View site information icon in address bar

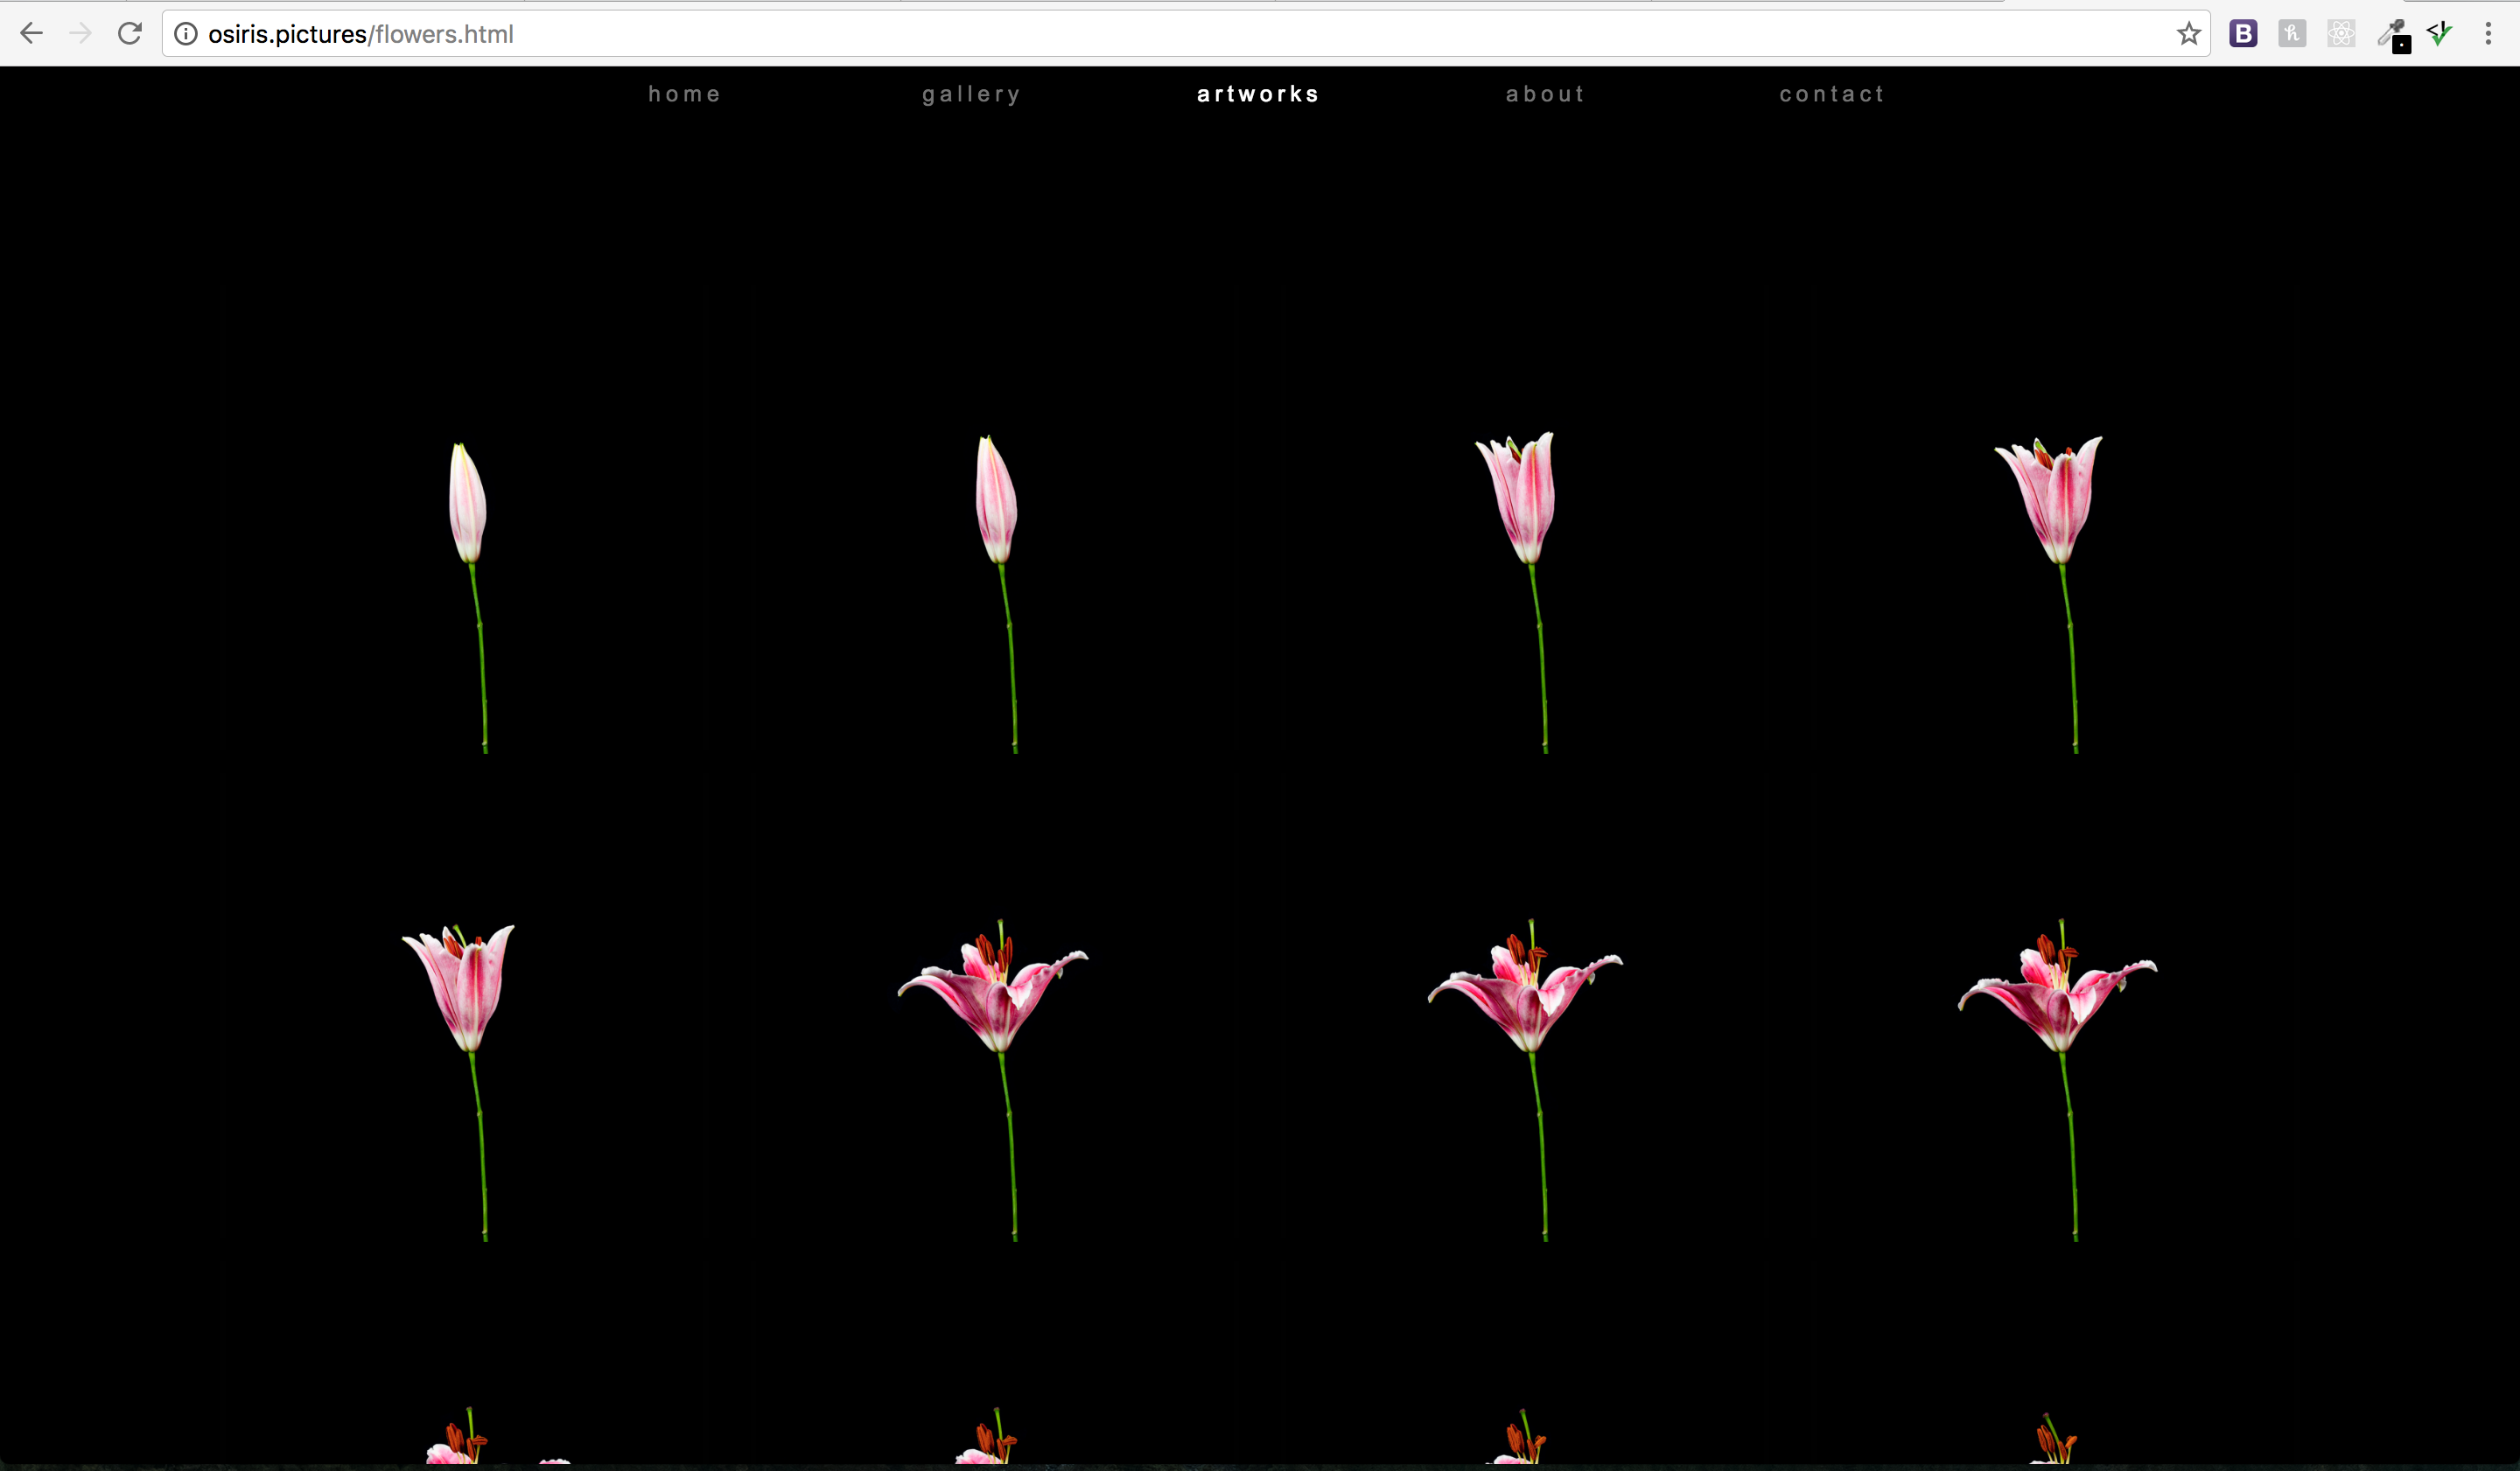click(186, 34)
